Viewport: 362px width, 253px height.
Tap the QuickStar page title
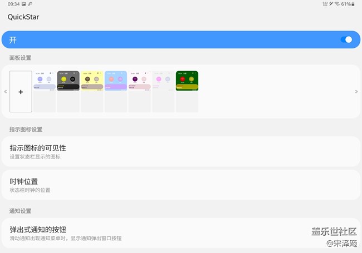[x=23, y=17]
